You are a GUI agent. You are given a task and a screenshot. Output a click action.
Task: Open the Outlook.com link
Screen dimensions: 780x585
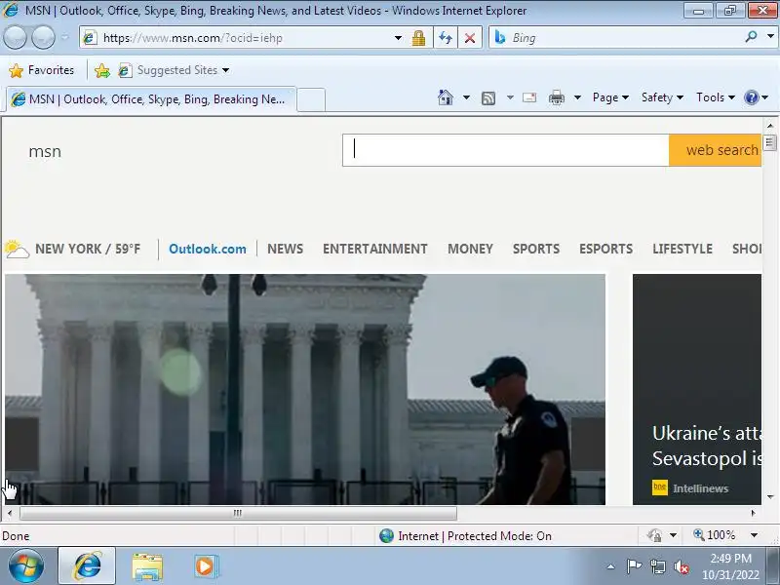pos(208,249)
